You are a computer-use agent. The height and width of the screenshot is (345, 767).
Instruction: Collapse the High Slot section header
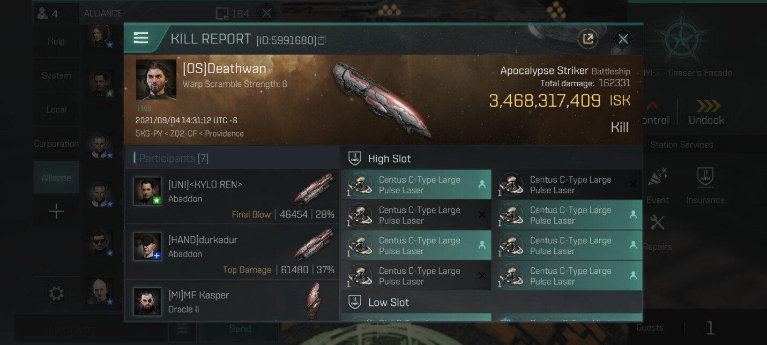coord(492,159)
